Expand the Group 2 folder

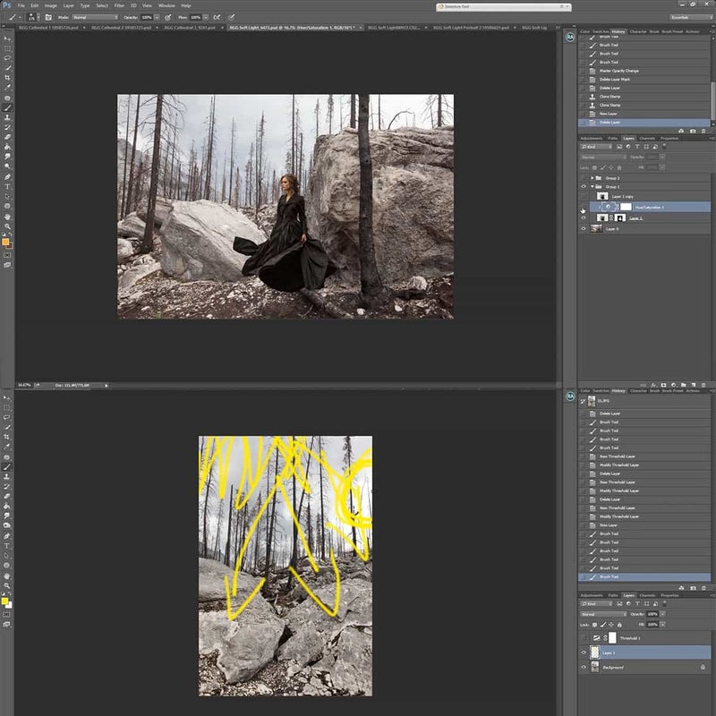592,177
